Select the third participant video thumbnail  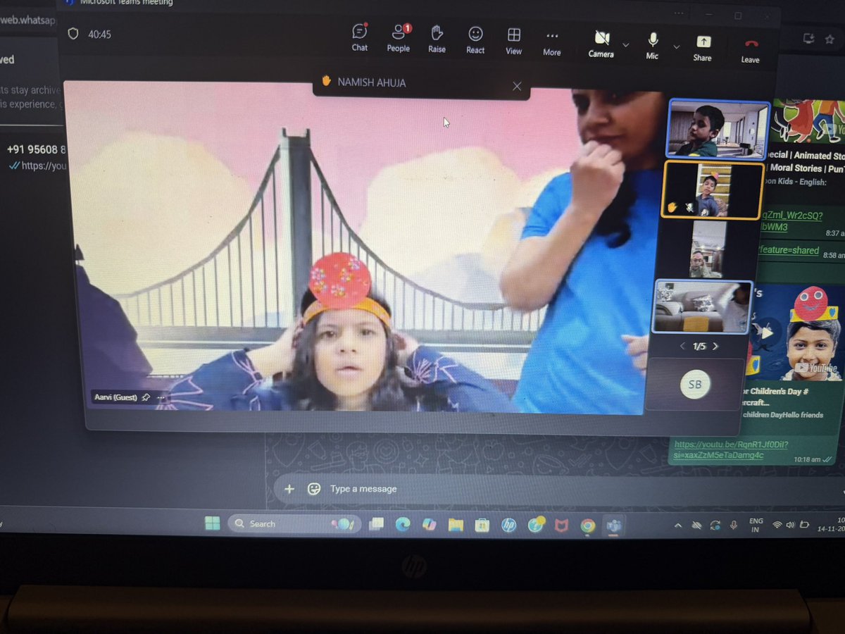point(708,249)
